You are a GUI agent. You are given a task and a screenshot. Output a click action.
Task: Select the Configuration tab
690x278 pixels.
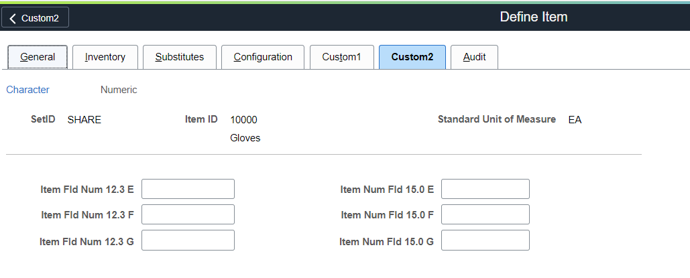pos(263,57)
